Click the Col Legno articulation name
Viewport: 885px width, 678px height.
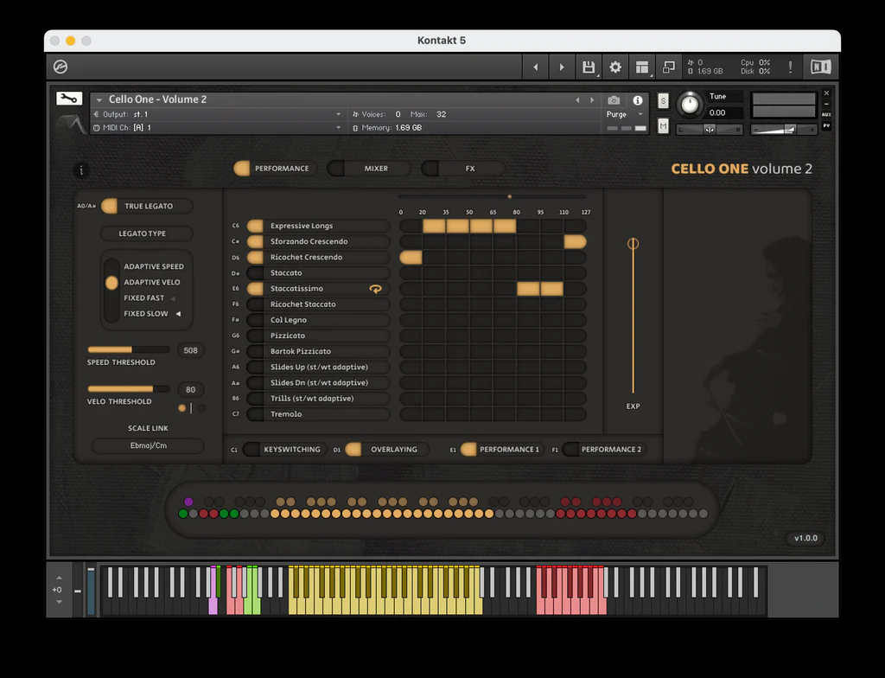pos(289,320)
